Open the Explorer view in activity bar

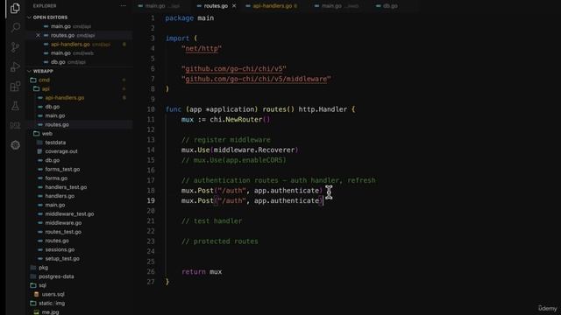[15, 8]
